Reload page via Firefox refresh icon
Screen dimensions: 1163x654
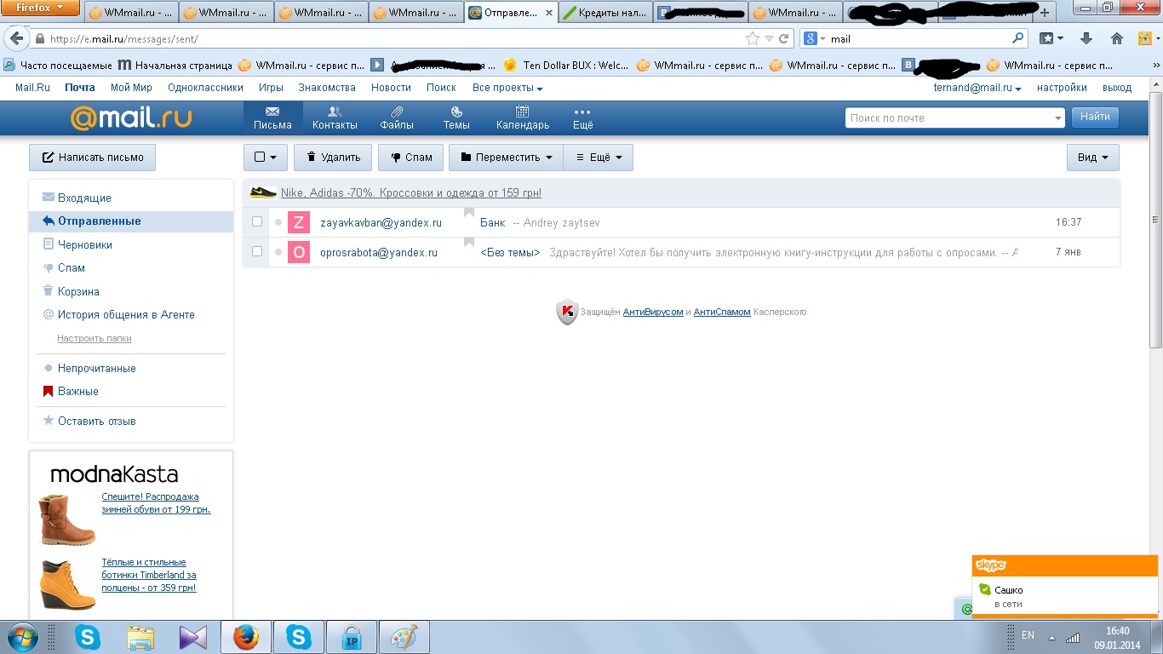pyautogui.click(x=785, y=38)
